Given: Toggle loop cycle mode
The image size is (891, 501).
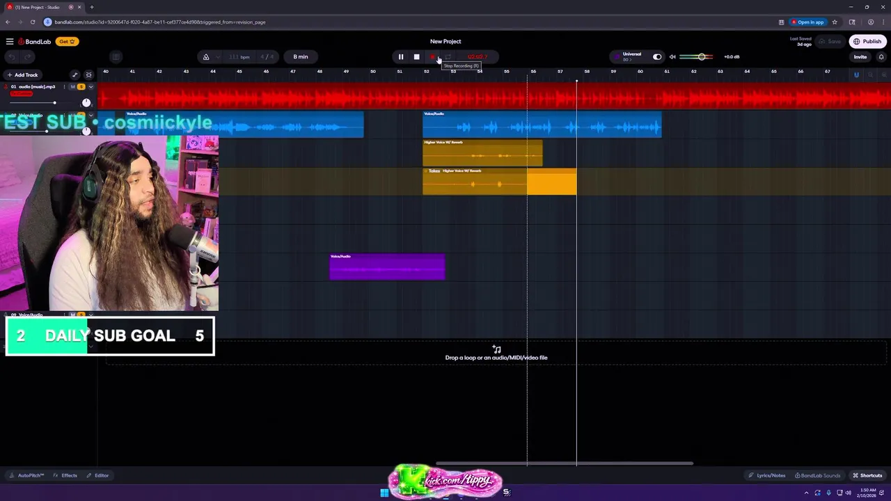Looking at the screenshot, I should [448, 57].
